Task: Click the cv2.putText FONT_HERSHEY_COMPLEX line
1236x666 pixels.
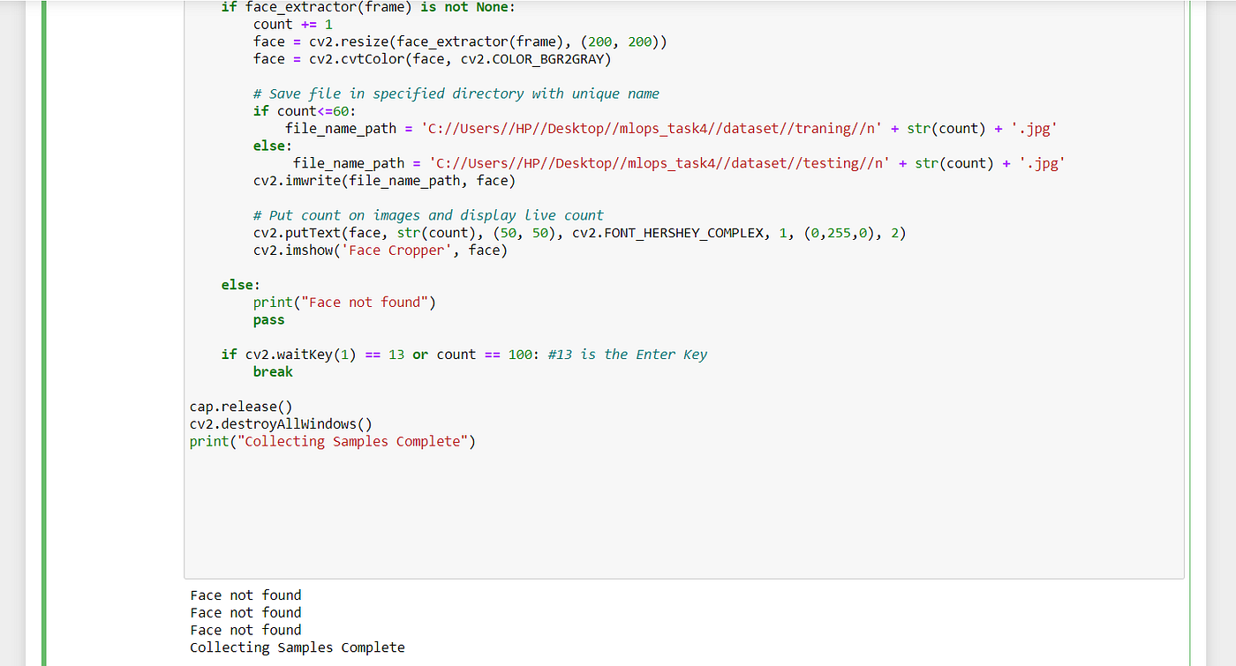Action: coord(579,233)
